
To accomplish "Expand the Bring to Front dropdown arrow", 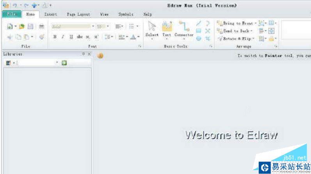I will coord(256,23).
